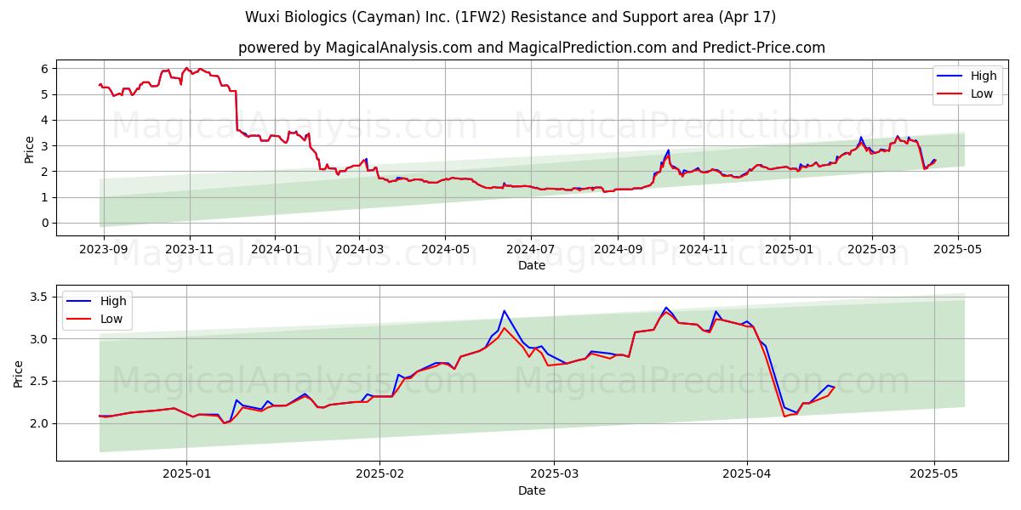1021x510 pixels.
Task: Click the '2025-04' x-axis label in the bottom chart
Action: tap(747, 475)
